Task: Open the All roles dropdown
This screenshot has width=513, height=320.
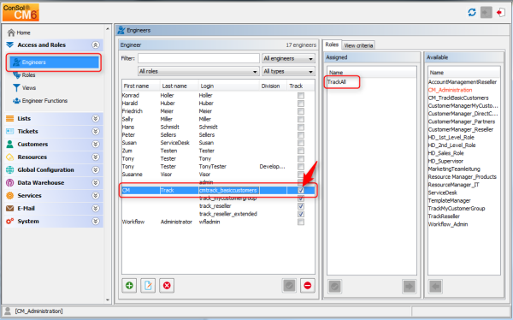Action: [198, 71]
